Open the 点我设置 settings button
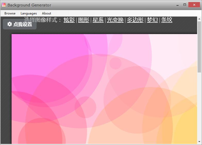The image size is (202, 145). click(20, 24)
